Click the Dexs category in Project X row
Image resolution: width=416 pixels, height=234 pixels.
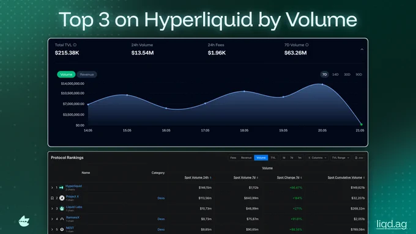(161, 198)
